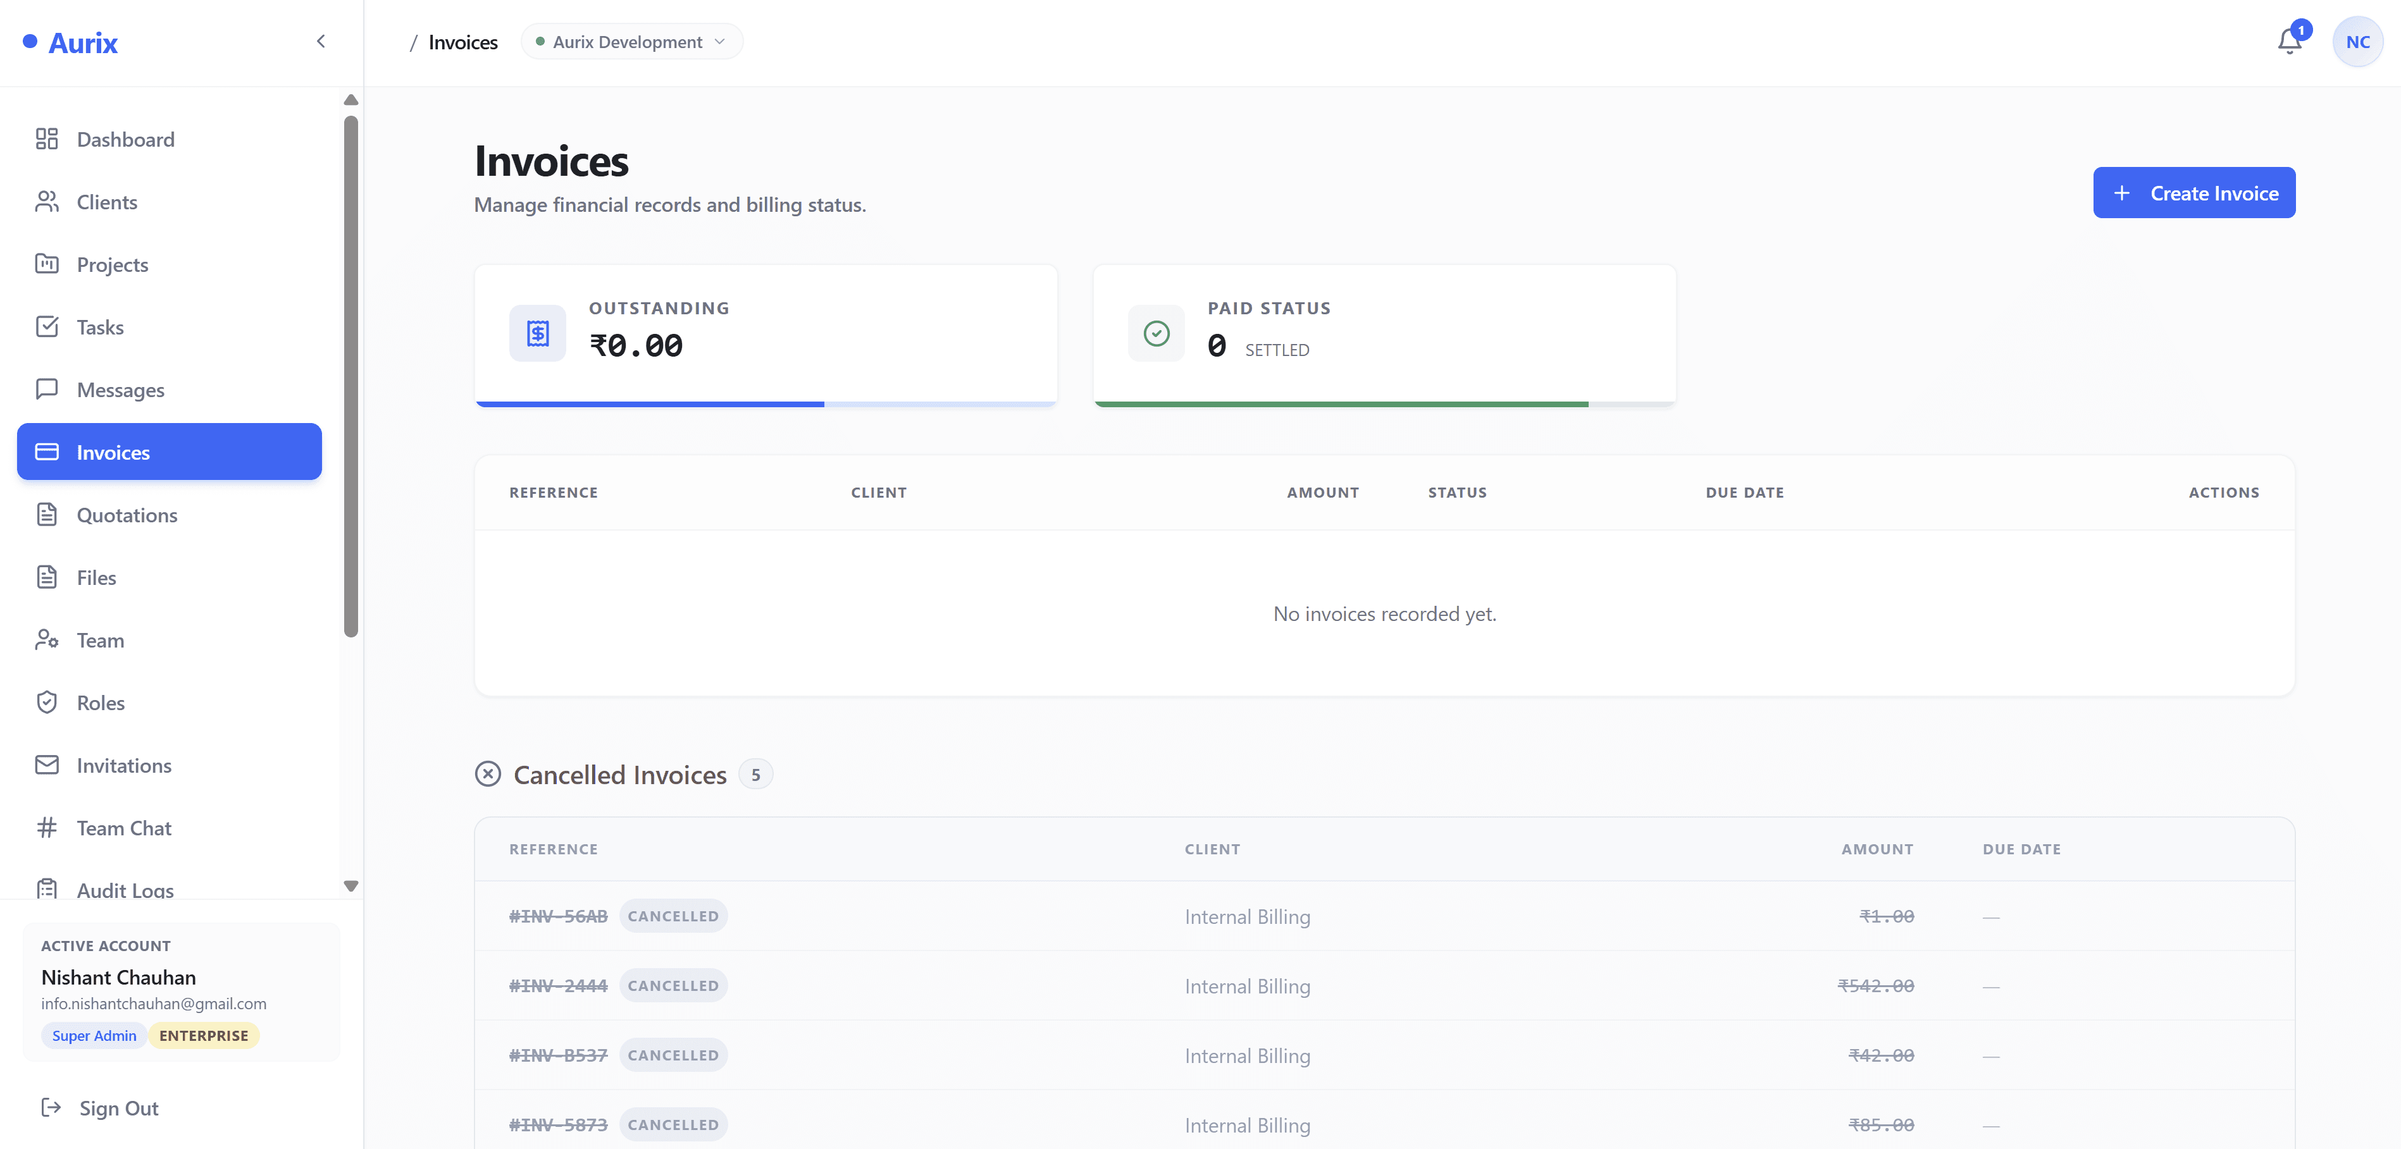2401x1149 pixels.
Task: Click cancelled invoice #INV-B537 reference
Action: (x=558, y=1055)
